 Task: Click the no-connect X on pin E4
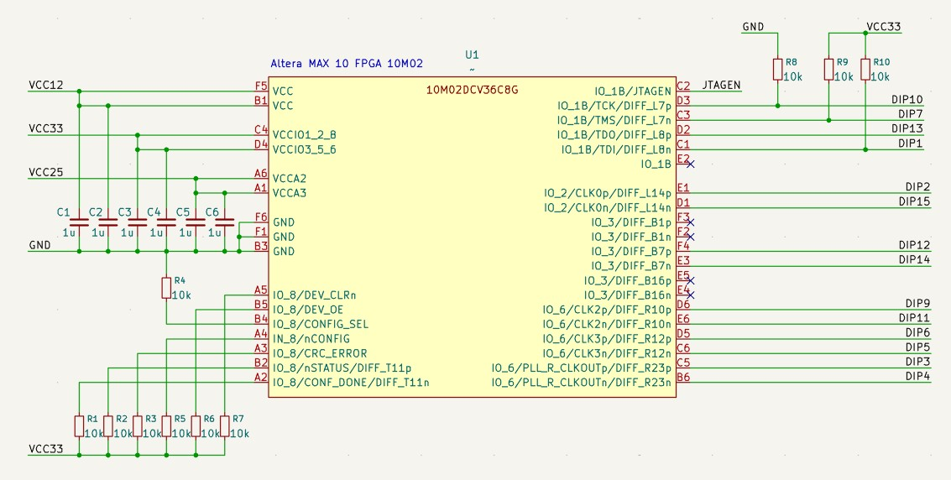point(690,295)
